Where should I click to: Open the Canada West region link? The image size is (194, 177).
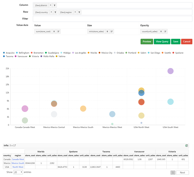(18, 159)
